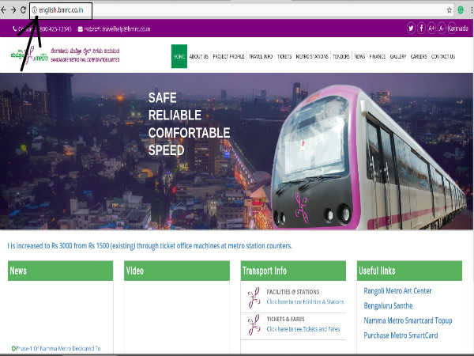This screenshot has width=474, height=356.
Task: Click here to see Tickets and Fares
Action: [x=303, y=328]
